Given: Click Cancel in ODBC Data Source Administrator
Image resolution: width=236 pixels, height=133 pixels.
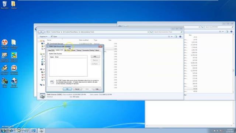Looking at the screenshot, I should click(x=77, y=89).
